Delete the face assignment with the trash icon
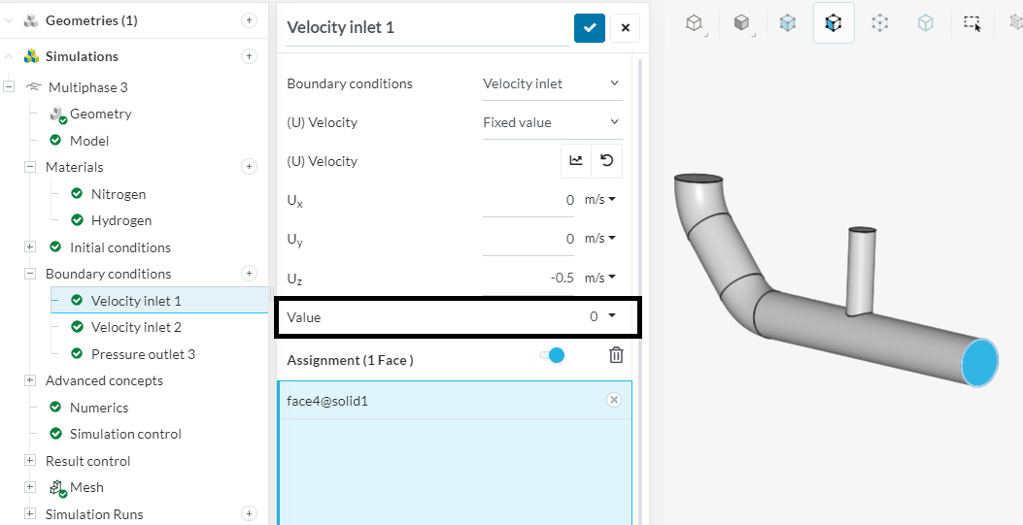Viewport: 1023px width, 525px height. 616,355
